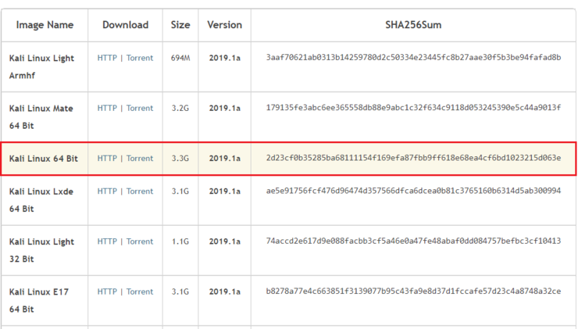578x329 pixels.
Task: Click the Download column header
Action: click(x=125, y=25)
